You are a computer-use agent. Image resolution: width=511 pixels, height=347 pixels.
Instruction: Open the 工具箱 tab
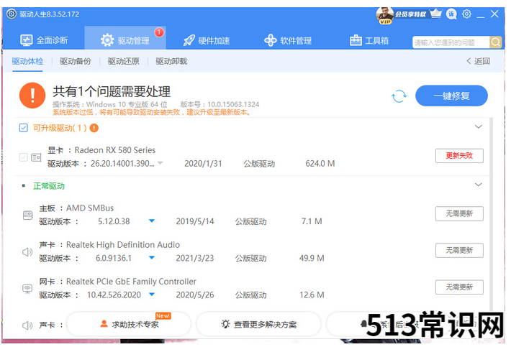coord(369,41)
